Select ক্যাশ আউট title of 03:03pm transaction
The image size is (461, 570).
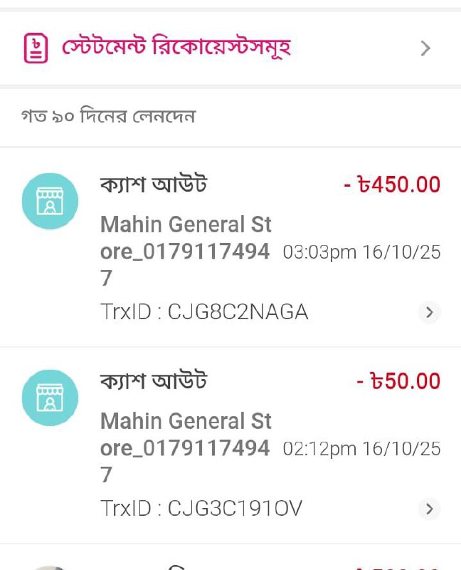click(x=154, y=185)
